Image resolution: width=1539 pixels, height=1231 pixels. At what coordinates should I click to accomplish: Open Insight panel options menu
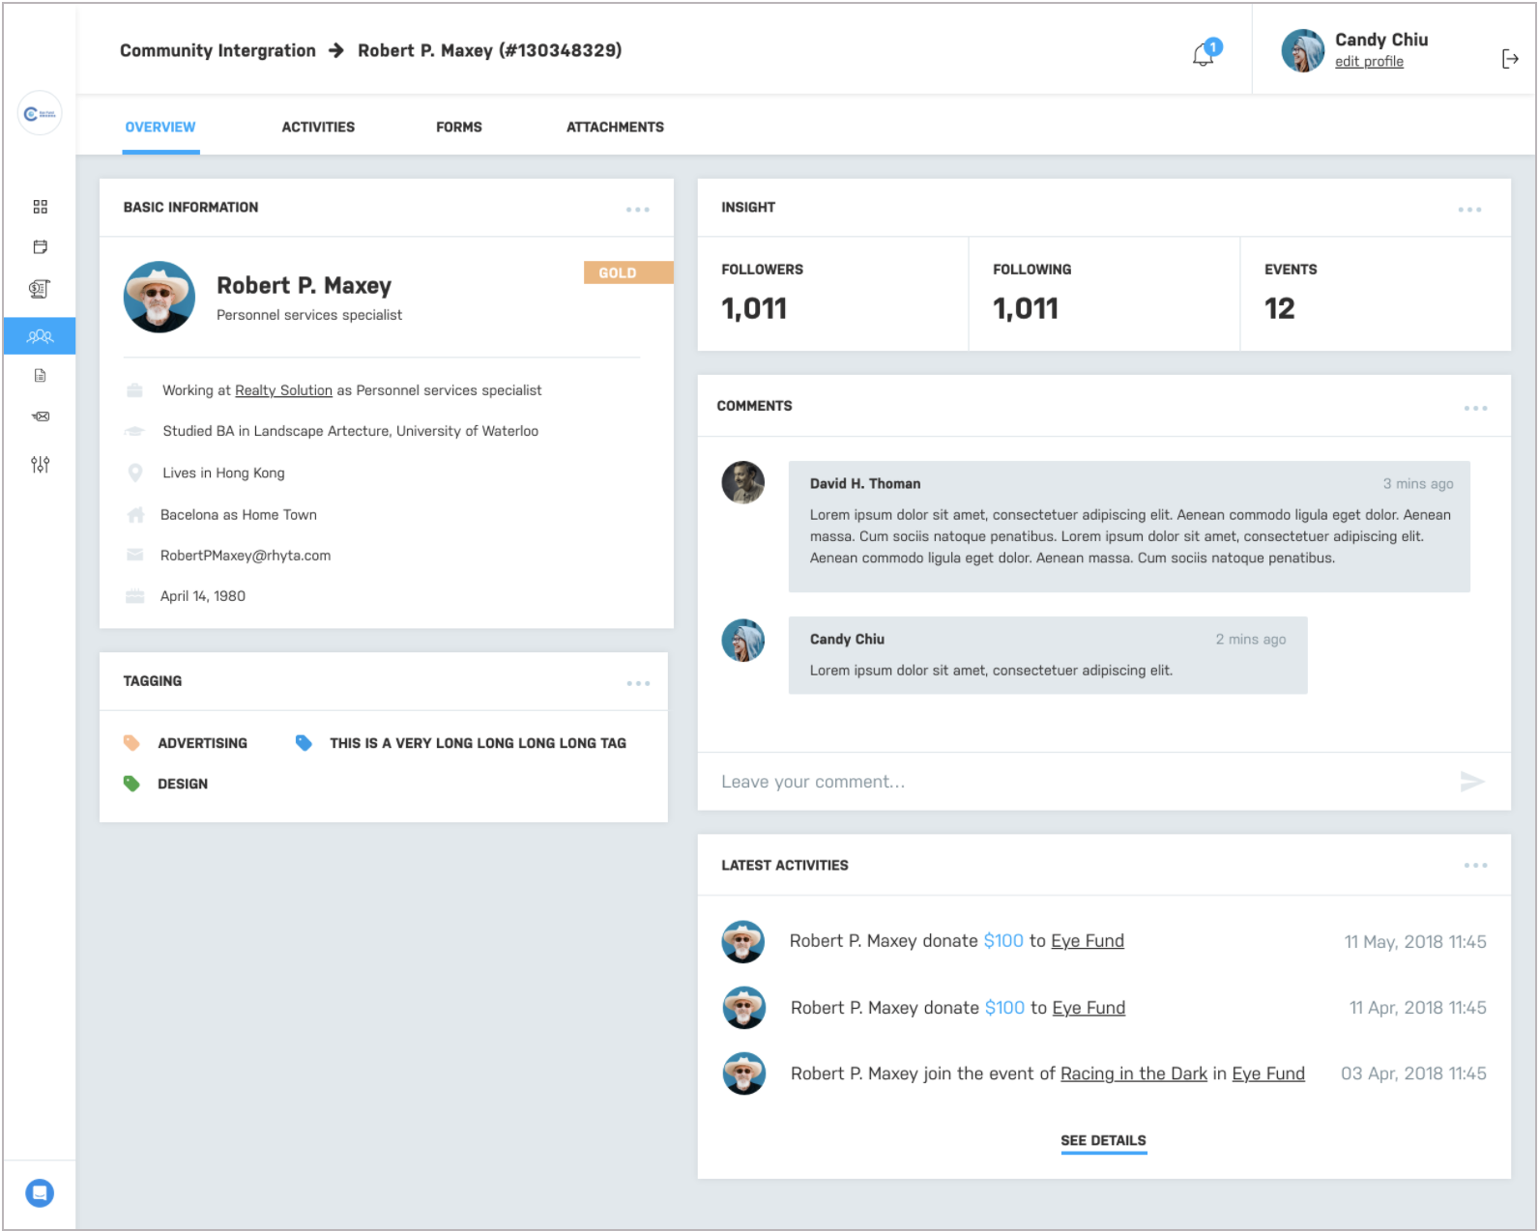click(1469, 210)
